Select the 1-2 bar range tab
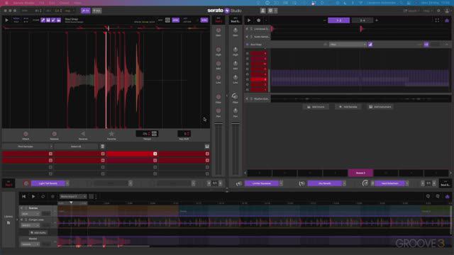This screenshot has height=255, width=454. [x=339, y=21]
